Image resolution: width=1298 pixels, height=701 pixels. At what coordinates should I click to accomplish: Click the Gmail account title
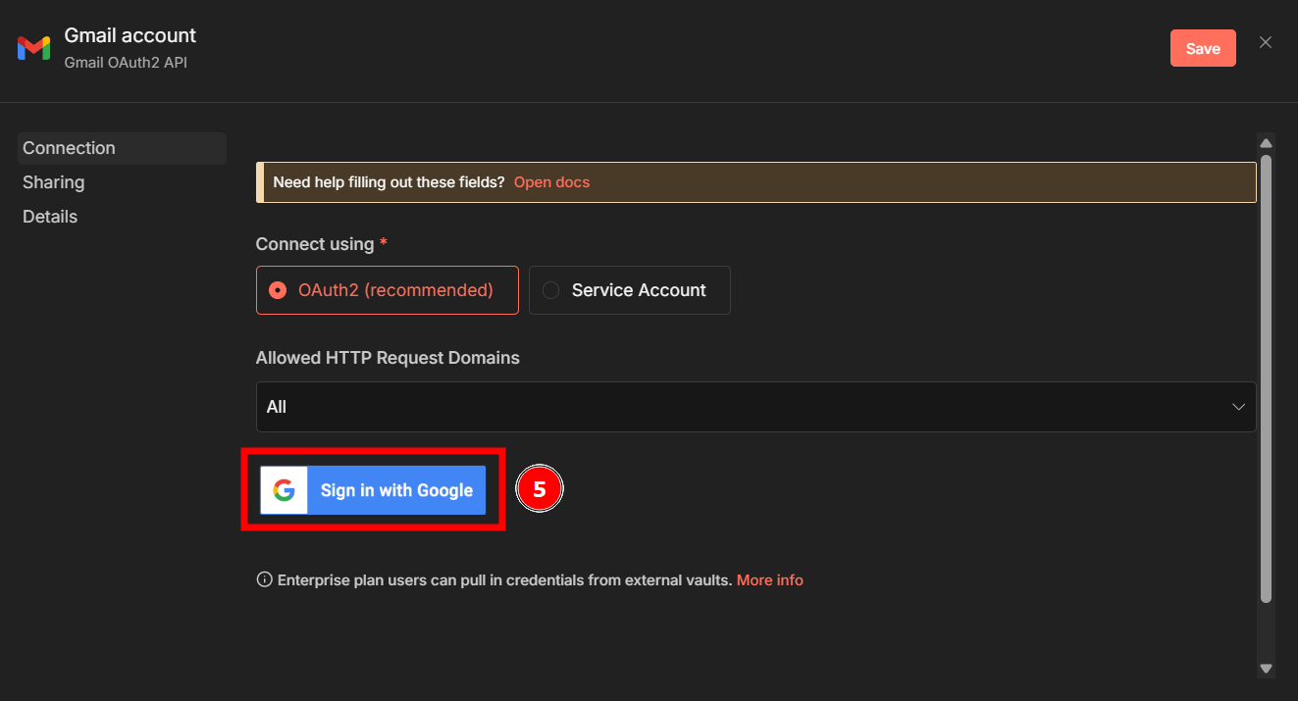coord(130,35)
